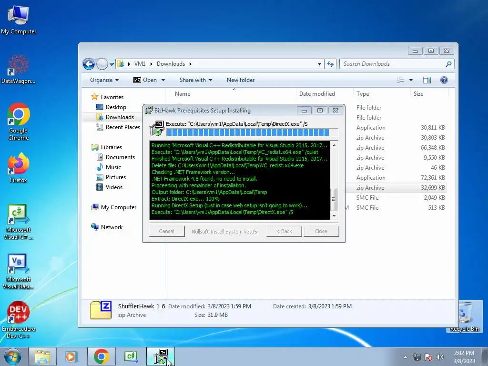Open the Videos library

coord(114,187)
